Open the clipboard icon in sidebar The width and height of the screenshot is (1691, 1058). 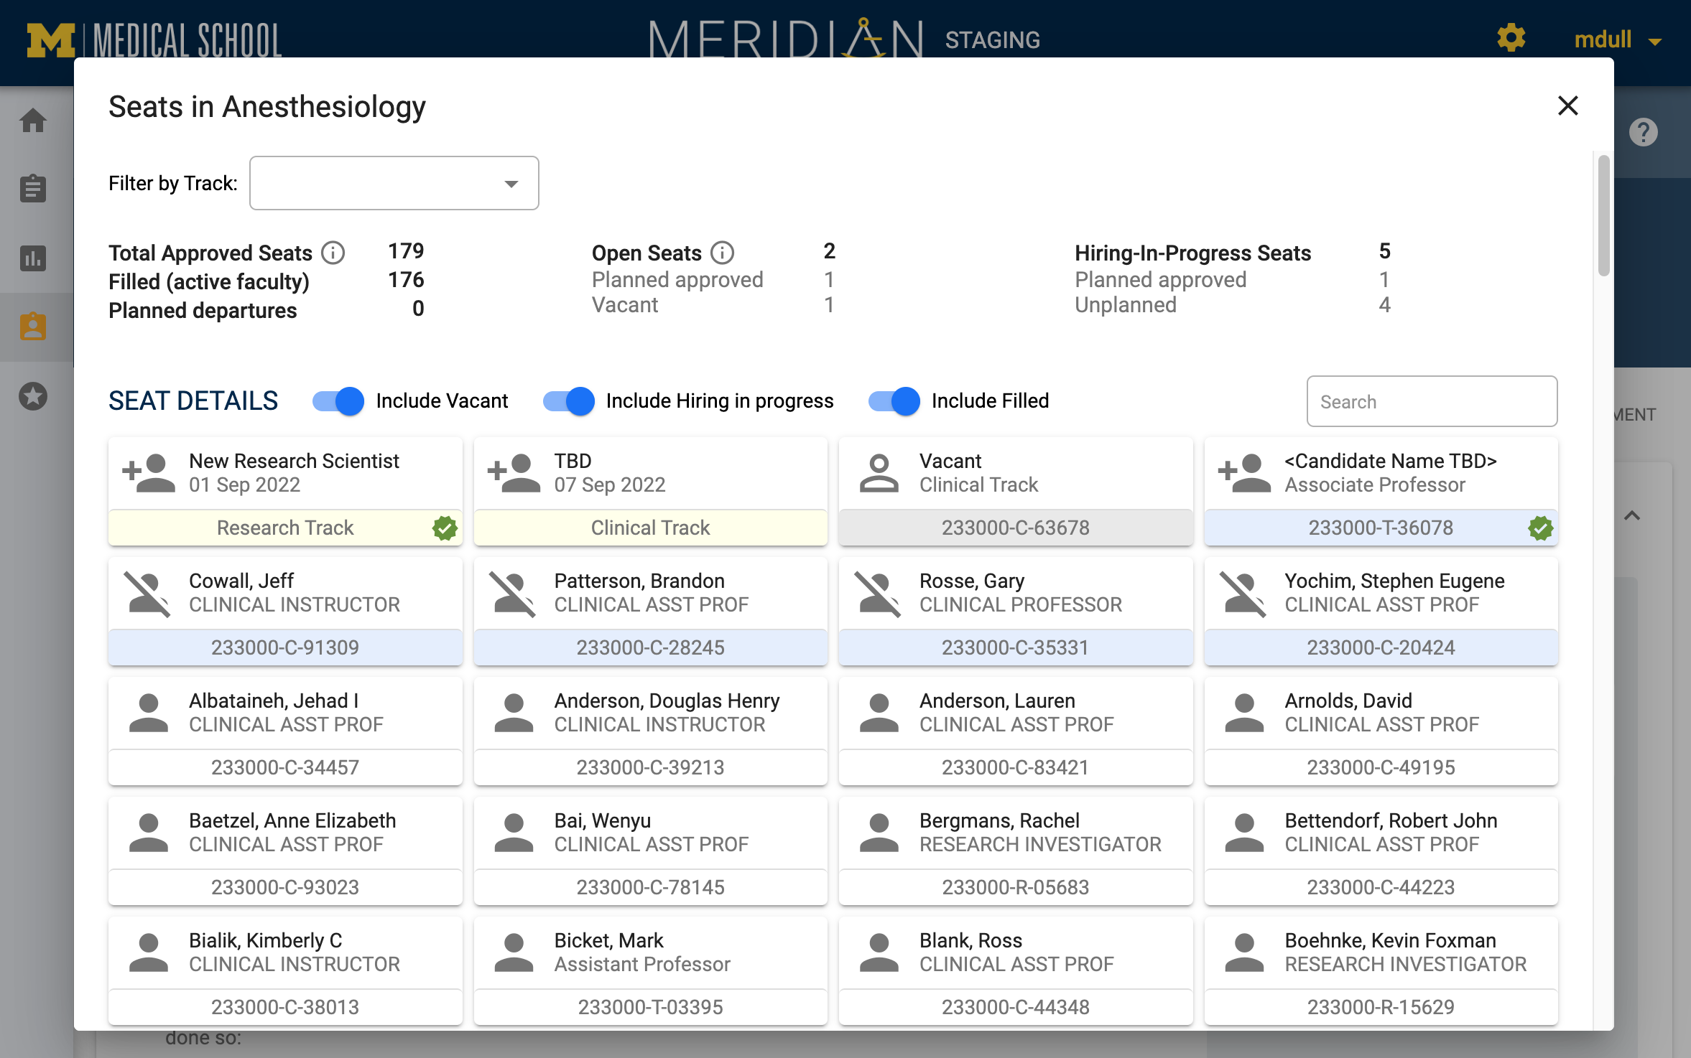click(33, 189)
